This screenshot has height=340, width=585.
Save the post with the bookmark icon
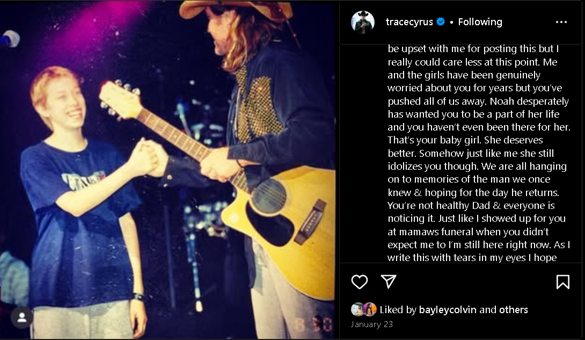point(562,281)
